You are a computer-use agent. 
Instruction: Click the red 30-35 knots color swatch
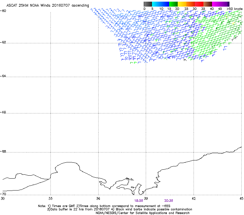pos(199,4)
